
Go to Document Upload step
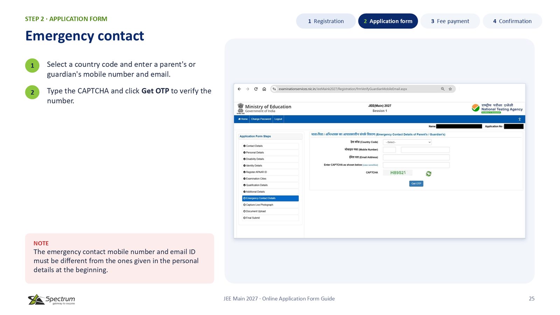270,211
